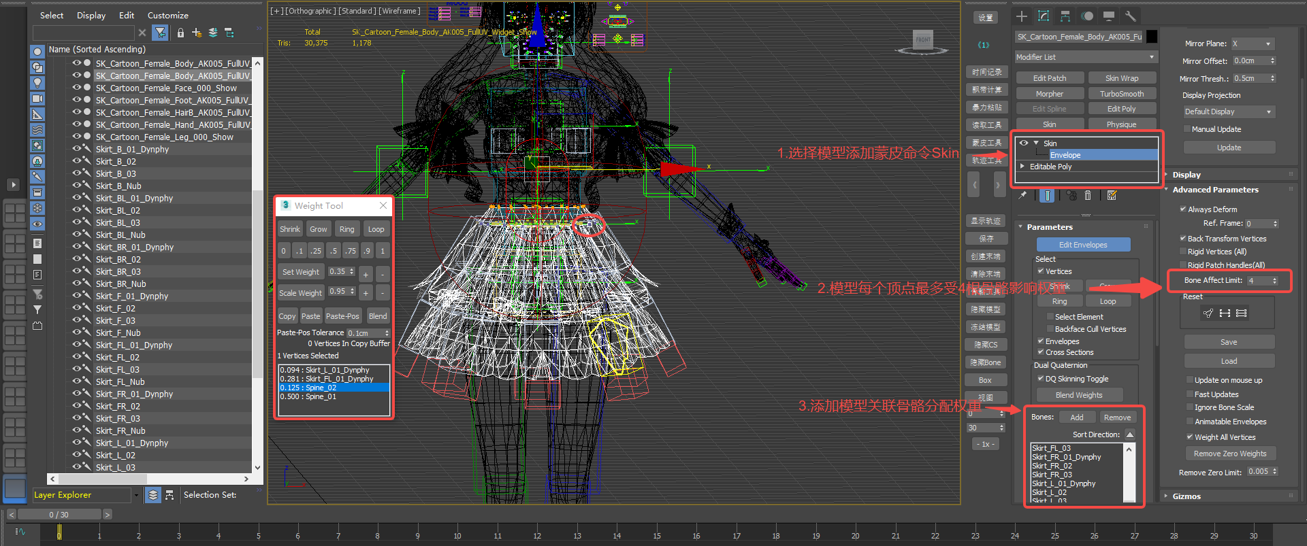Open the Create command panel (plus icon)
1307x546 pixels.
coord(1022,16)
